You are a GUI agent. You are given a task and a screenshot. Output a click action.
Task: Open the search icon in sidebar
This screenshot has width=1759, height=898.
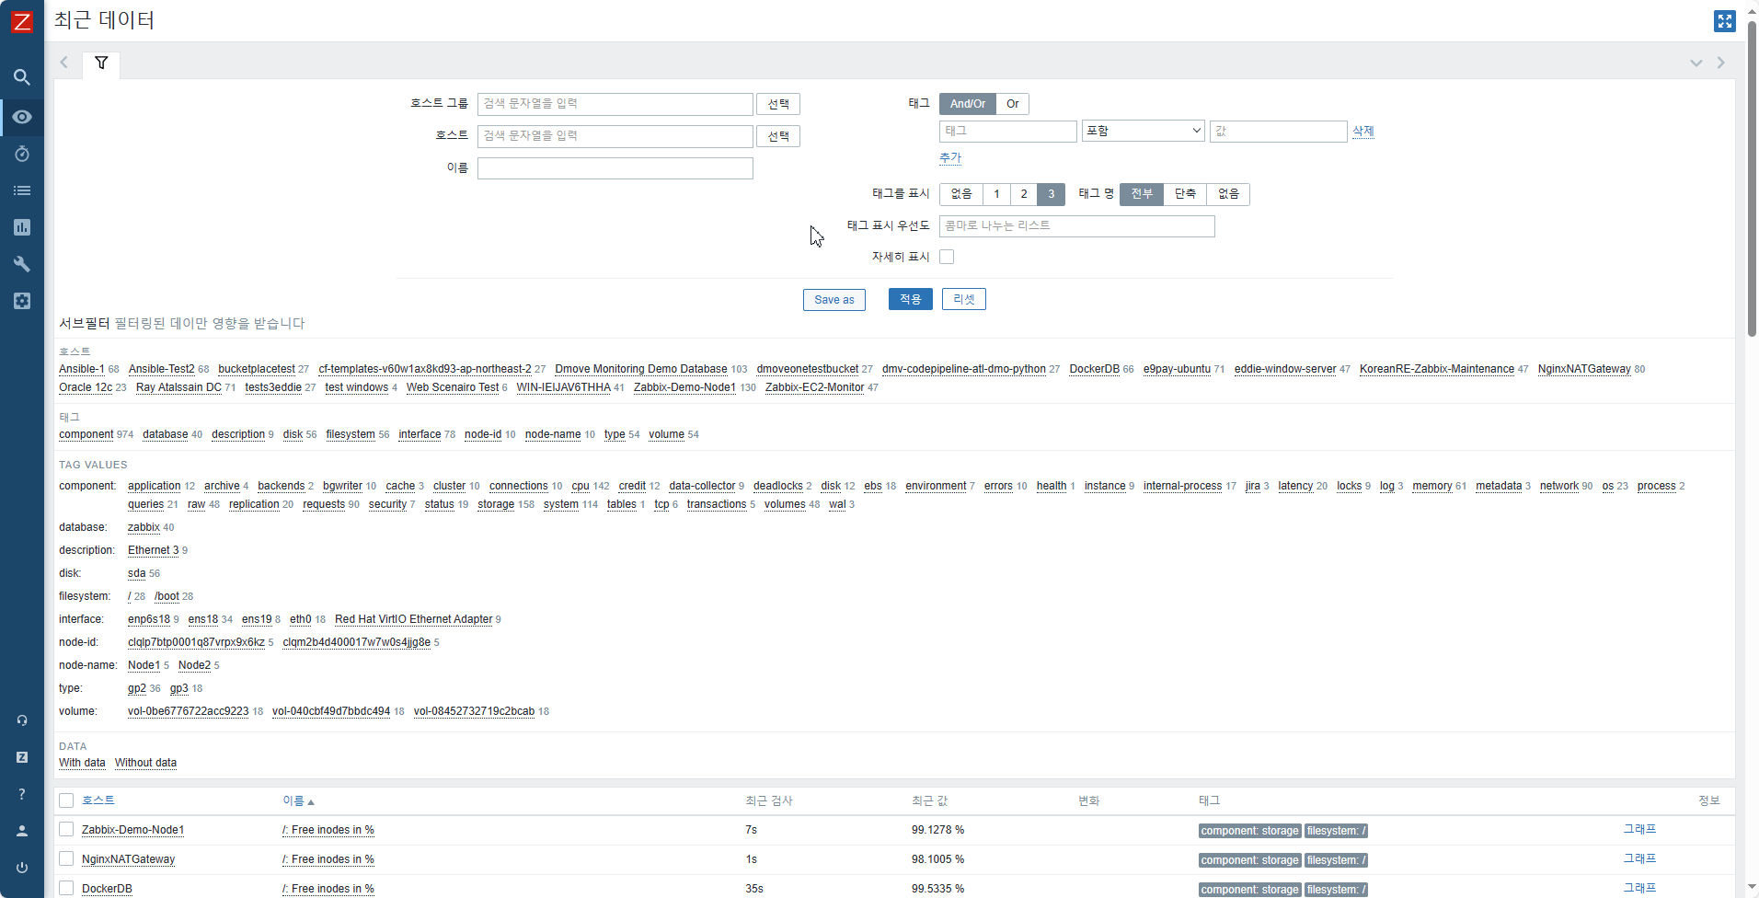point(22,77)
